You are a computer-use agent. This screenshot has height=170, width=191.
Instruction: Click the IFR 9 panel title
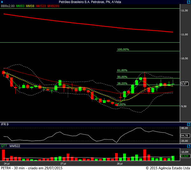click(x=4, y=124)
